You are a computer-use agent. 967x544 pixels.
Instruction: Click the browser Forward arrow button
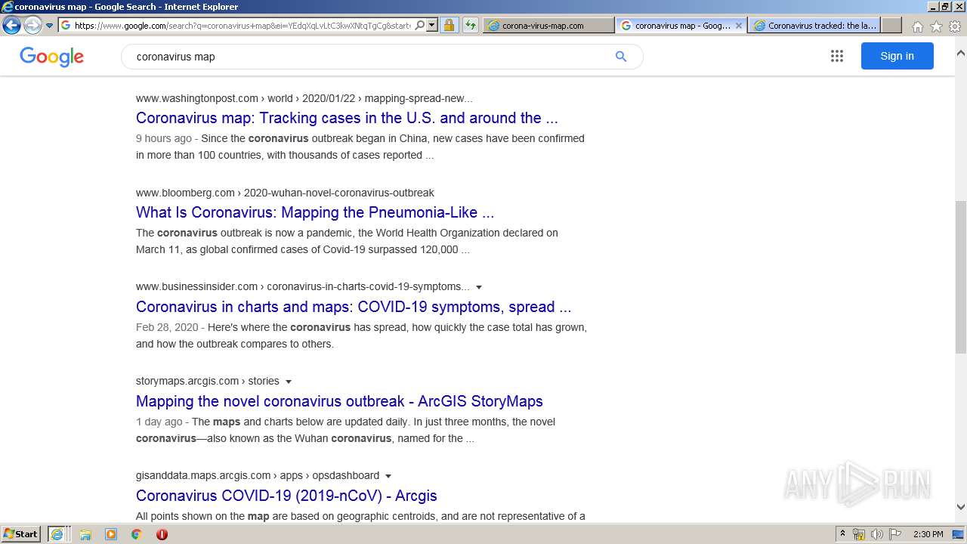coord(32,25)
